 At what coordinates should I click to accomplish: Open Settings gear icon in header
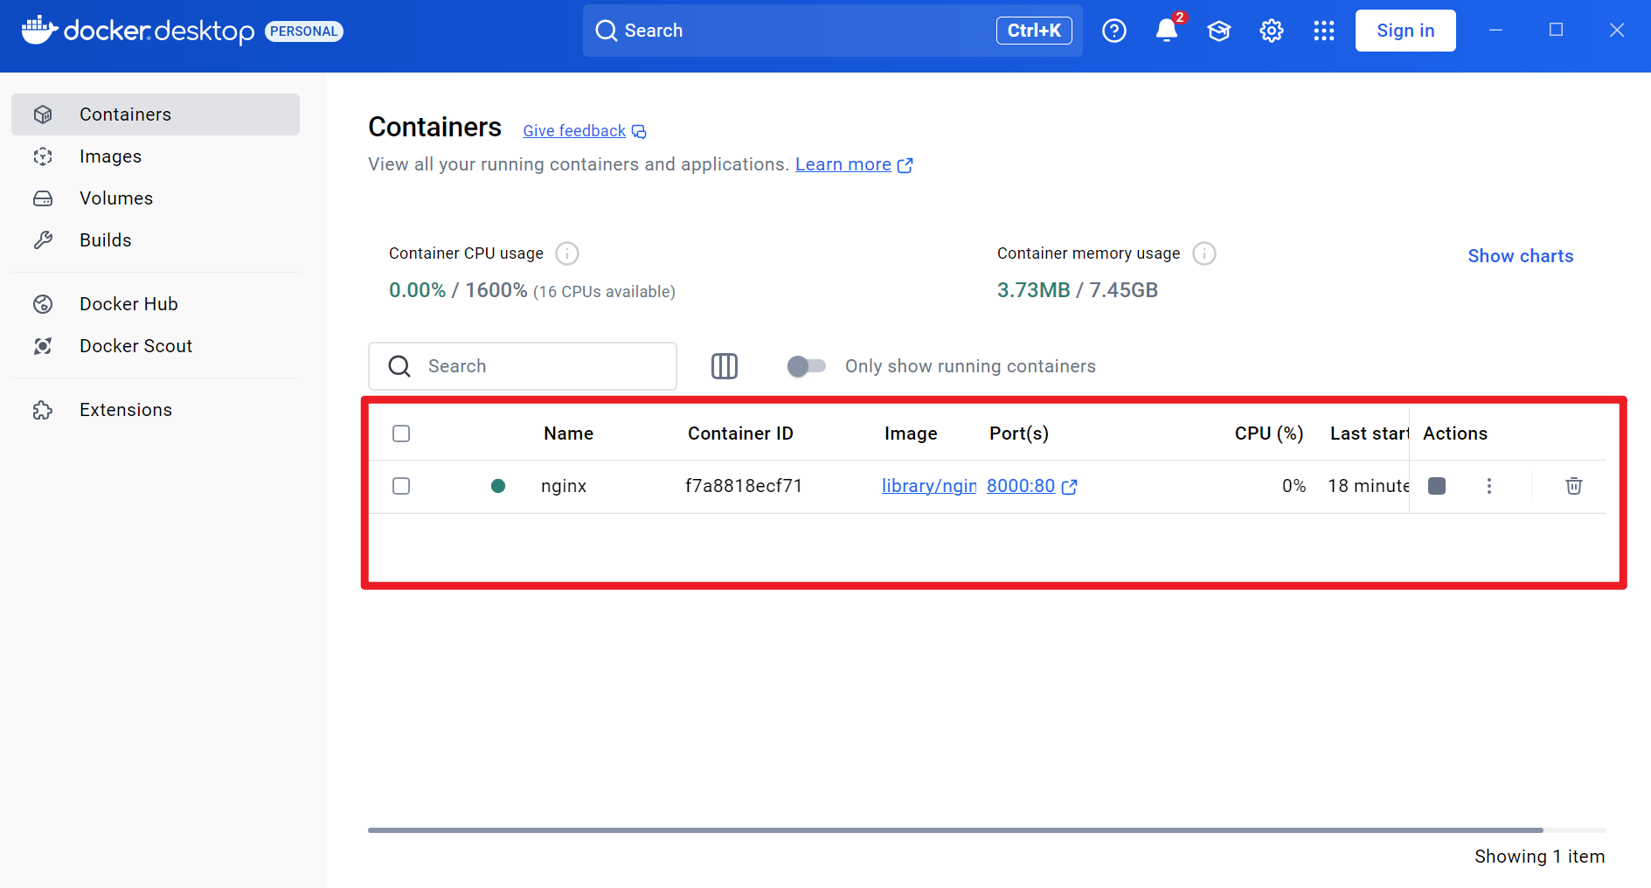click(1271, 31)
